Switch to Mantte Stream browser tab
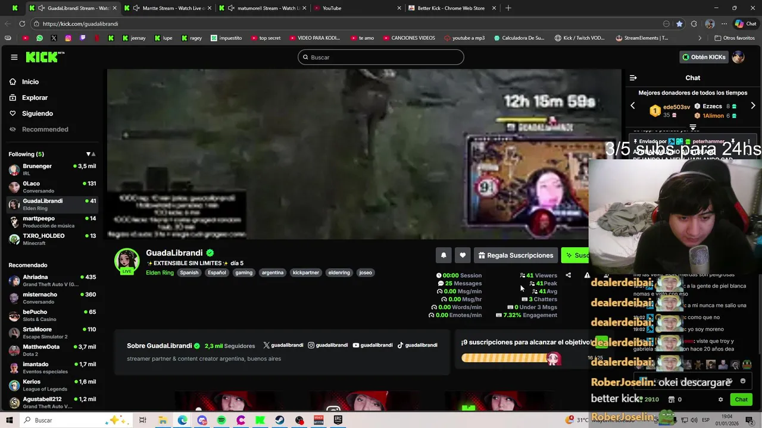 pyautogui.click(x=169, y=8)
